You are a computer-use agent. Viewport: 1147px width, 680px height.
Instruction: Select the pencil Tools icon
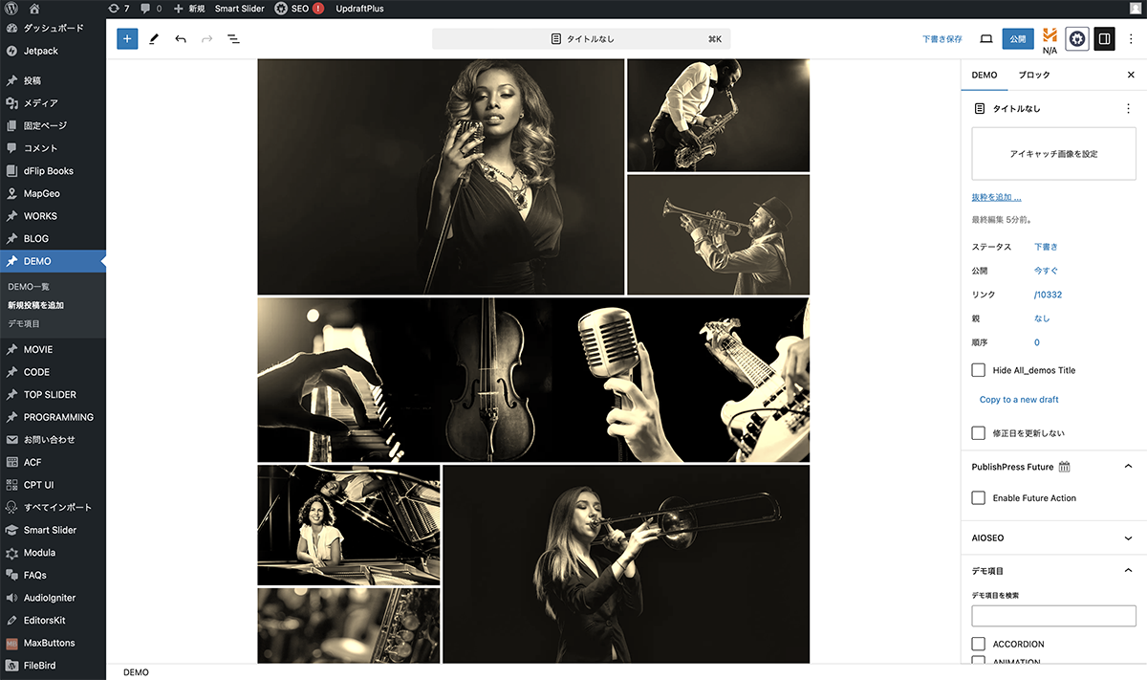154,39
